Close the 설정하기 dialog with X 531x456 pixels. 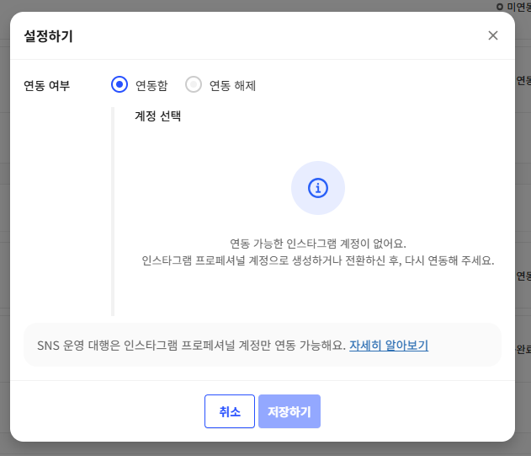pyautogui.click(x=493, y=35)
